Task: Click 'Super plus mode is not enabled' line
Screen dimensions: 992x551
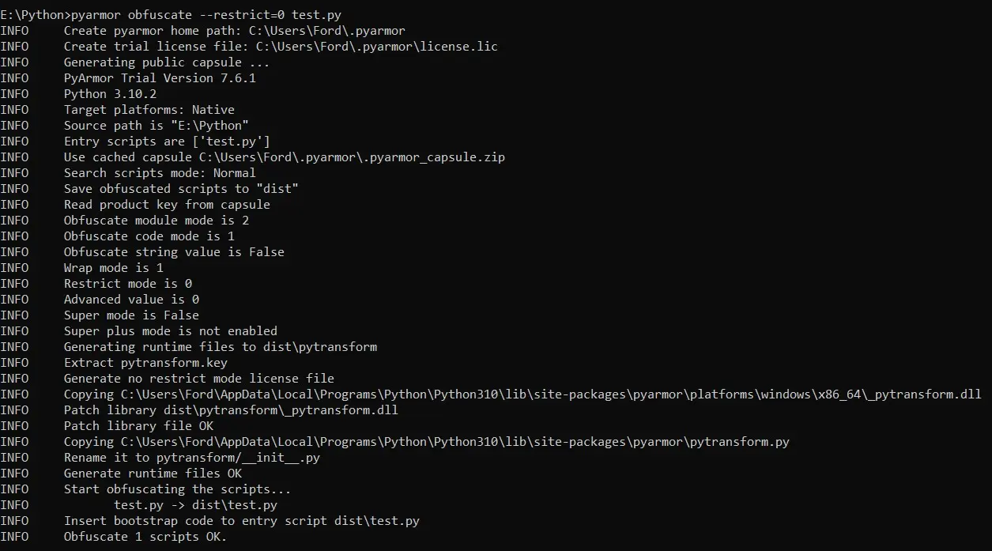Action: click(170, 331)
